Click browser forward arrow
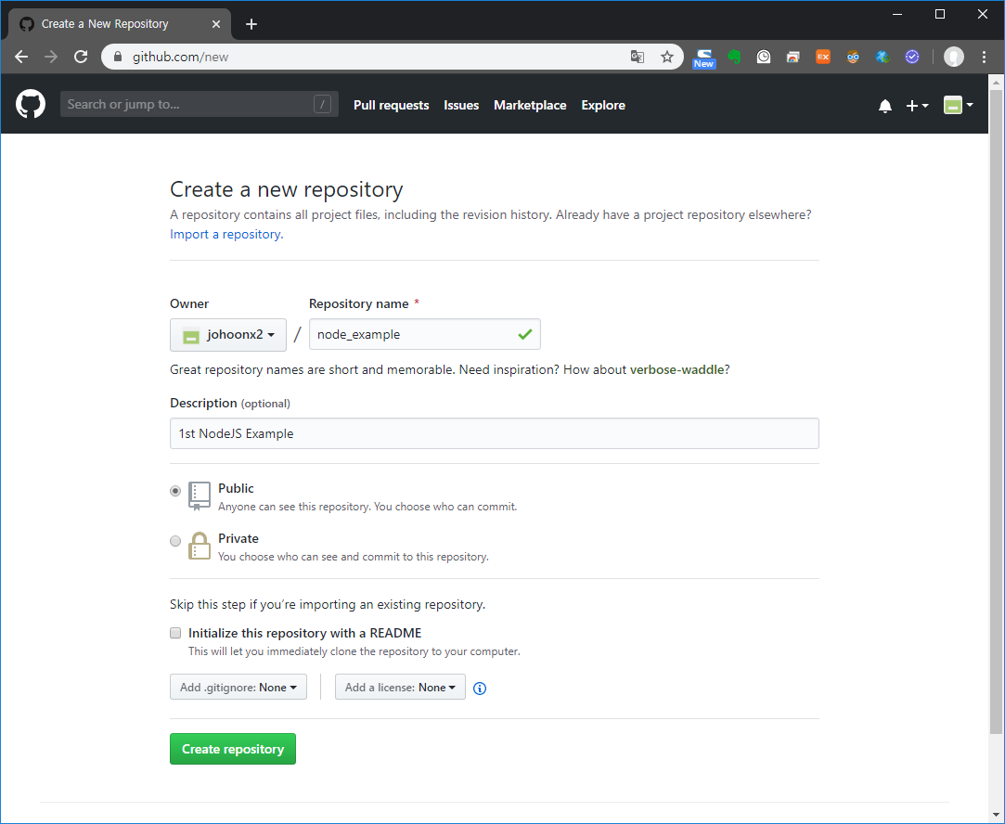The image size is (1005, 824). tap(51, 57)
